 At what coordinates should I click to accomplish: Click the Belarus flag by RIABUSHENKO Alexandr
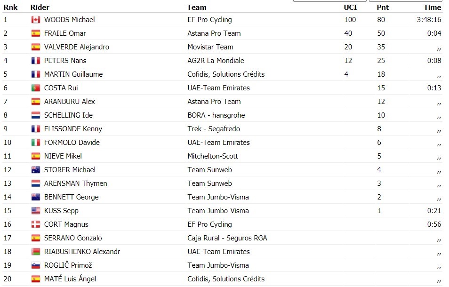point(35,252)
